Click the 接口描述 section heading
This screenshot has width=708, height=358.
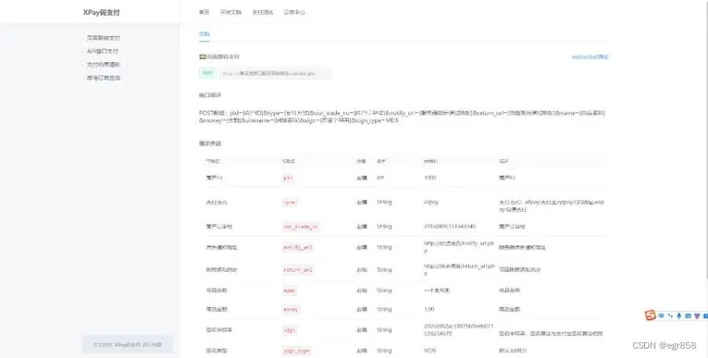(x=210, y=95)
